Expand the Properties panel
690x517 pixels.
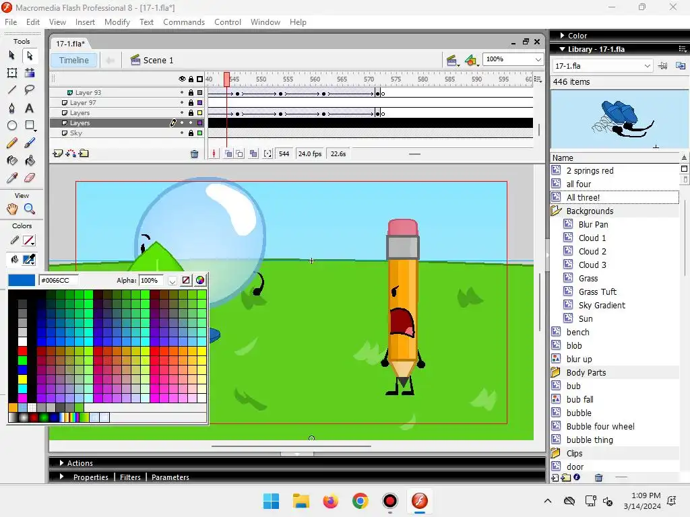pos(61,477)
